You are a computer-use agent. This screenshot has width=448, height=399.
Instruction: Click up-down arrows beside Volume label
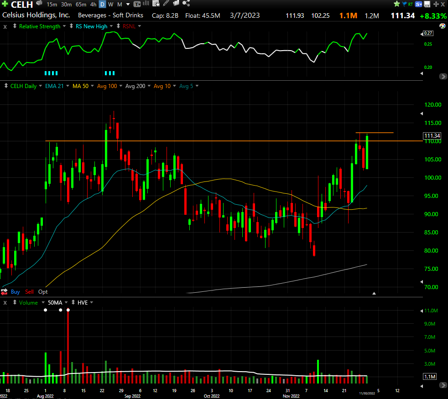[x=15, y=302]
